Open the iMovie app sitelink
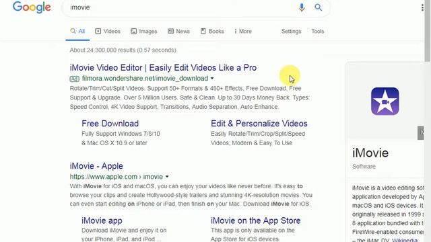Viewport: 431px width, 242px height. [x=102, y=220]
